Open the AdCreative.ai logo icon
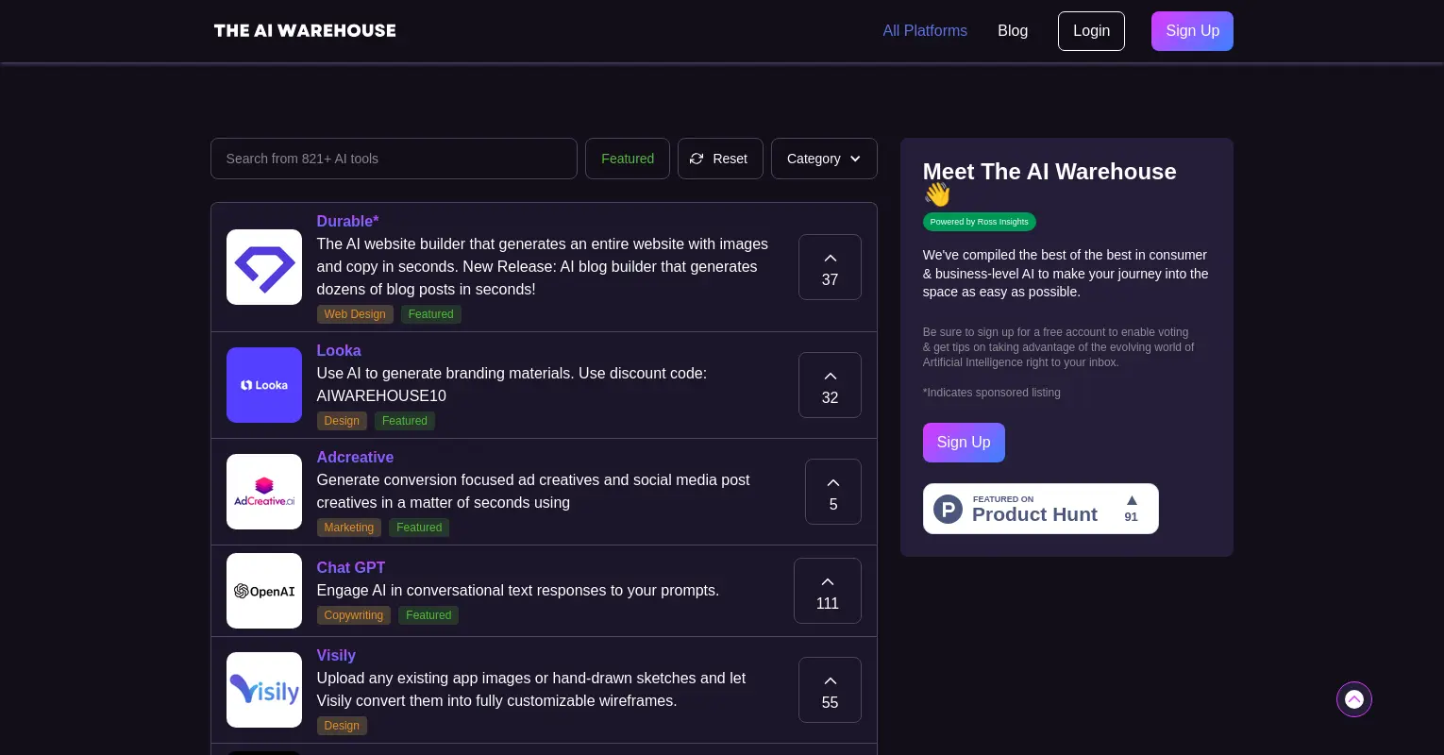1444x755 pixels. click(264, 492)
